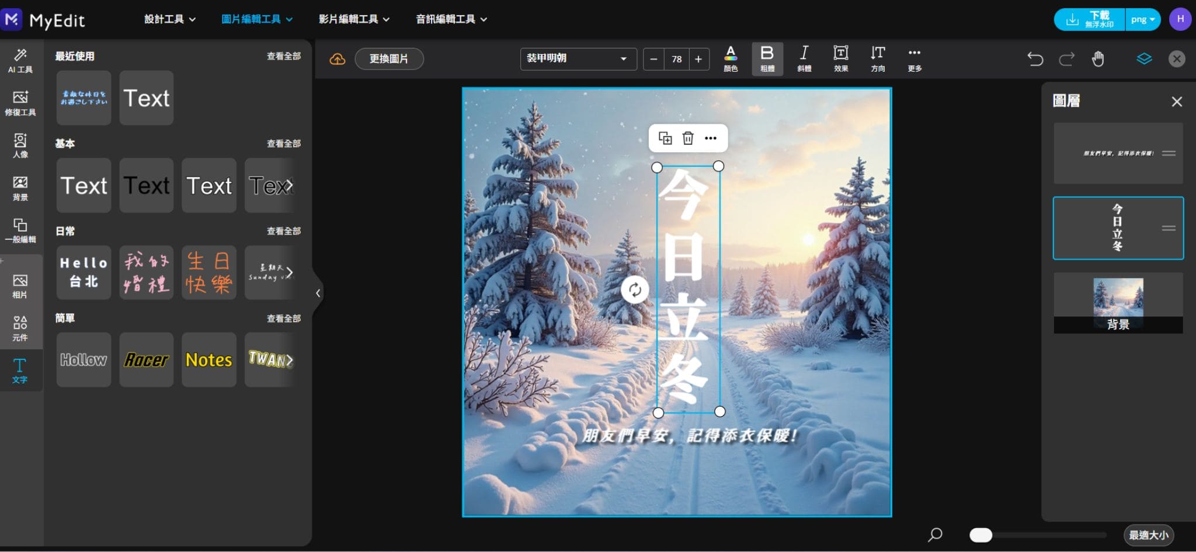Viewport: 1196px width, 552px height.
Task: Delete the selected text via trash icon
Action: click(x=689, y=138)
